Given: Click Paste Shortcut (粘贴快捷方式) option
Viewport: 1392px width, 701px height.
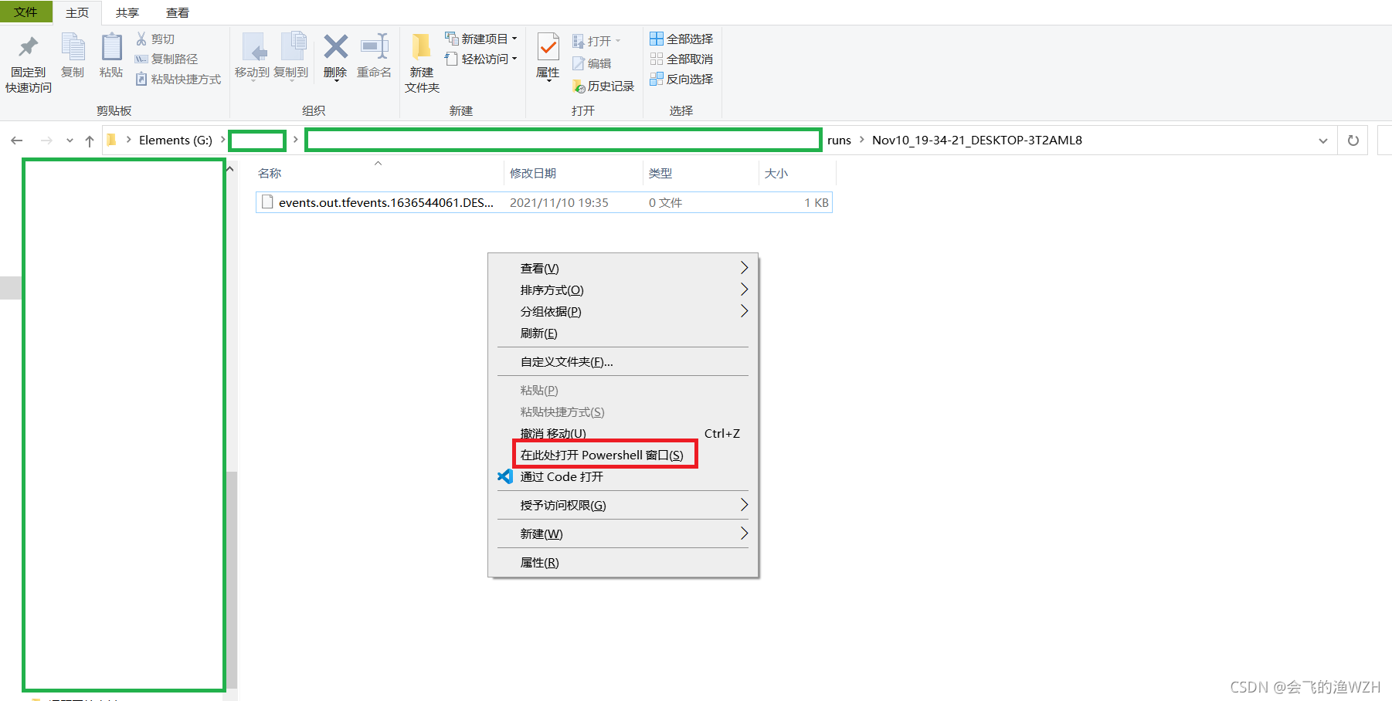Looking at the screenshot, I should tap(178, 79).
